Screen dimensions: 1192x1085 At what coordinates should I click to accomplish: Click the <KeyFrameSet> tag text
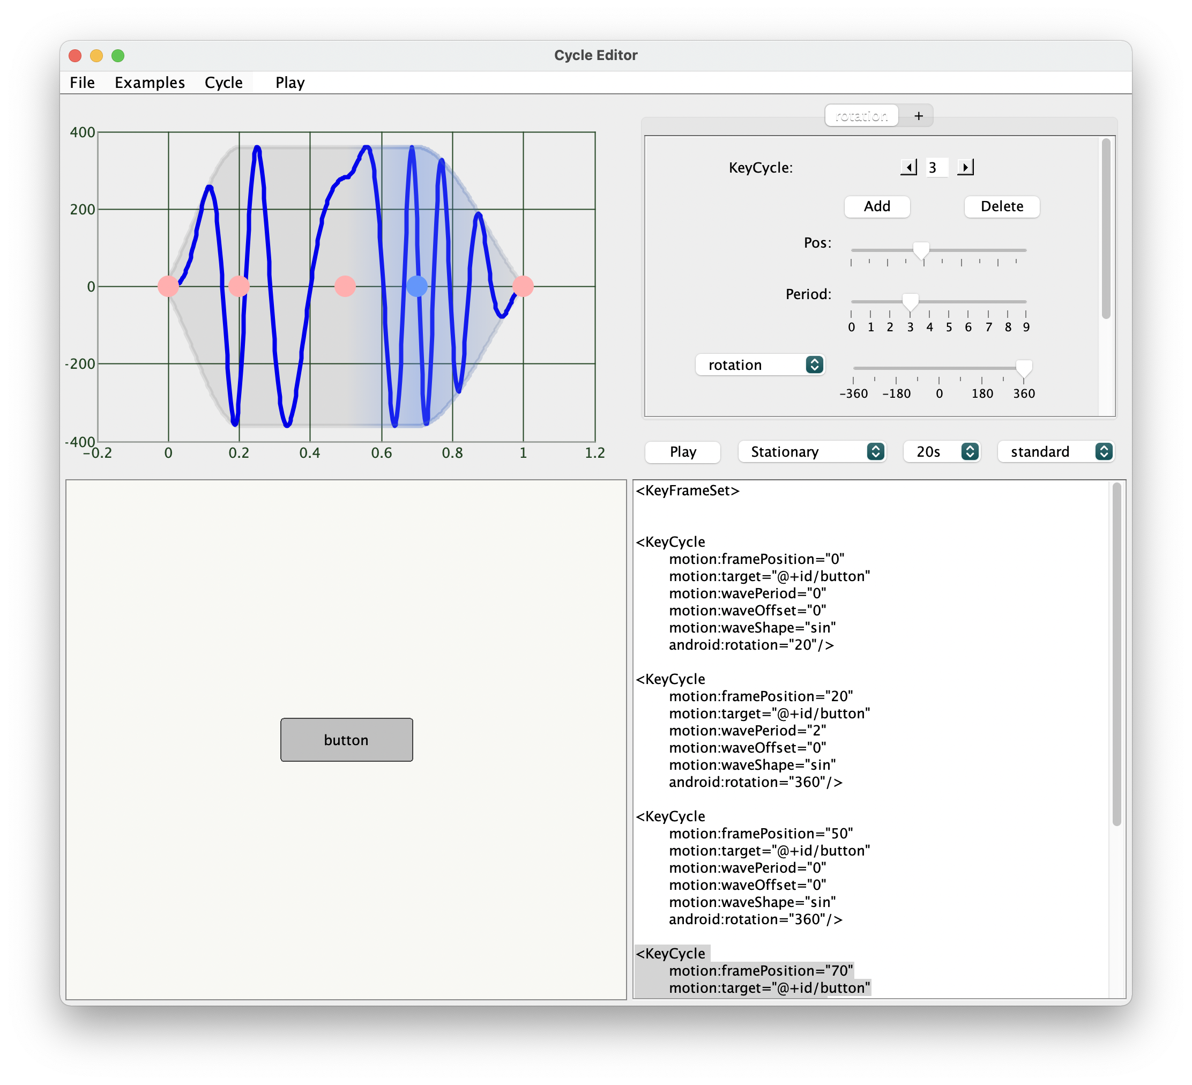[688, 490]
